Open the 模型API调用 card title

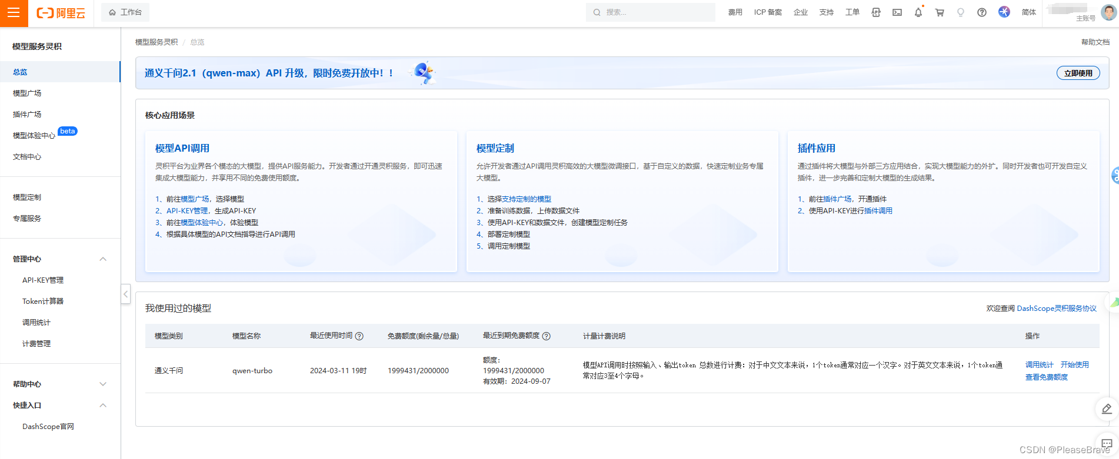pos(182,148)
